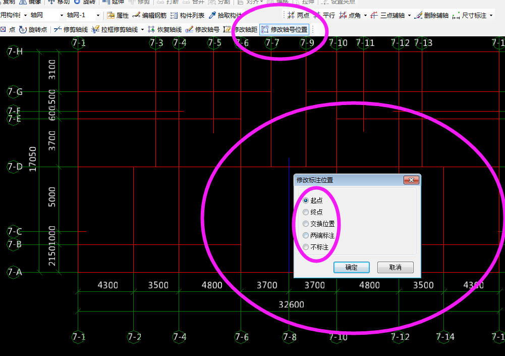This screenshot has height=356, width=505.
Task: Click the 2150 vertical dimension
Action: (x=51, y=257)
